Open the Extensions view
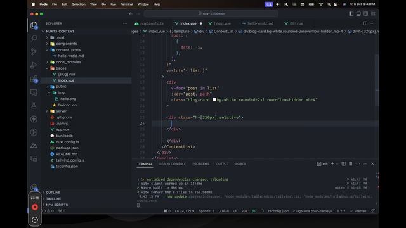Screen dimensions: 406x228 tap(34, 79)
